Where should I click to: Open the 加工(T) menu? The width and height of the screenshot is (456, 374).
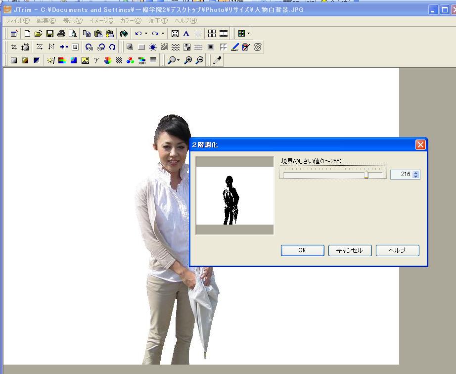pyautogui.click(x=158, y=21)
